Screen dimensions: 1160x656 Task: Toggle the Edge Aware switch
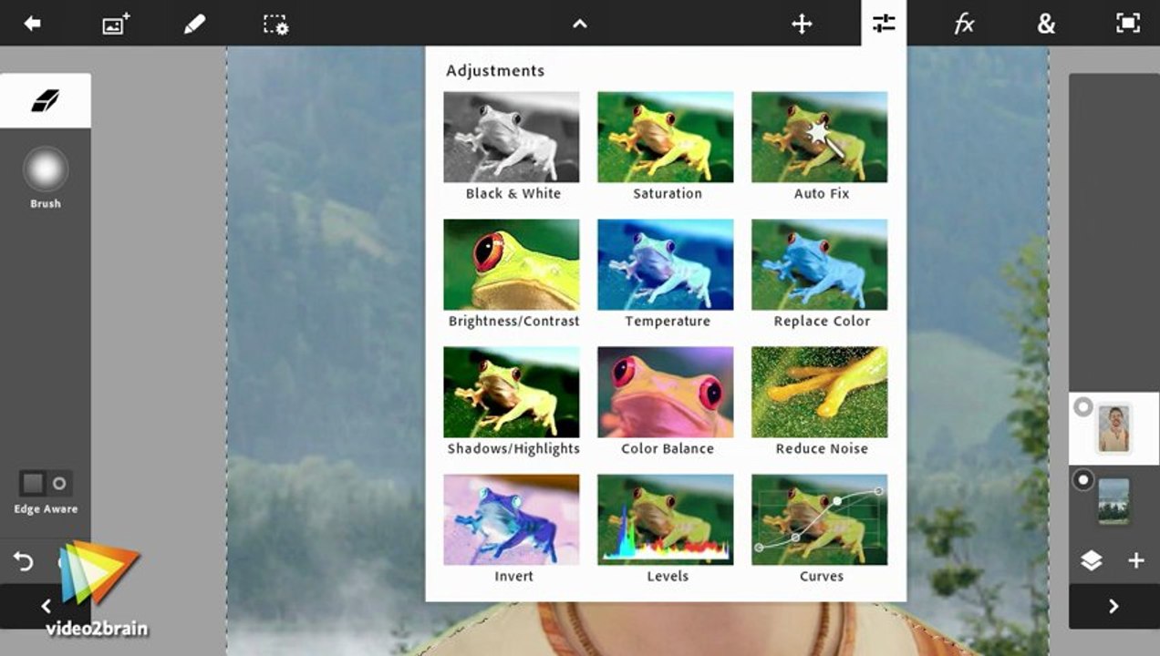pyautogui.click(x=46, y=483)
